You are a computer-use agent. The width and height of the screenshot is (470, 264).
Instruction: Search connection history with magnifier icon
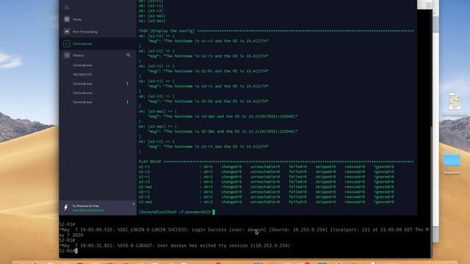click(x=129, y=55)
